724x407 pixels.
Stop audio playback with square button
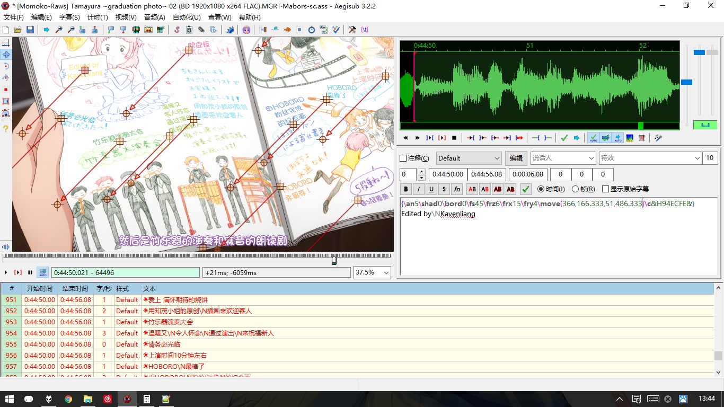(454, 138)
